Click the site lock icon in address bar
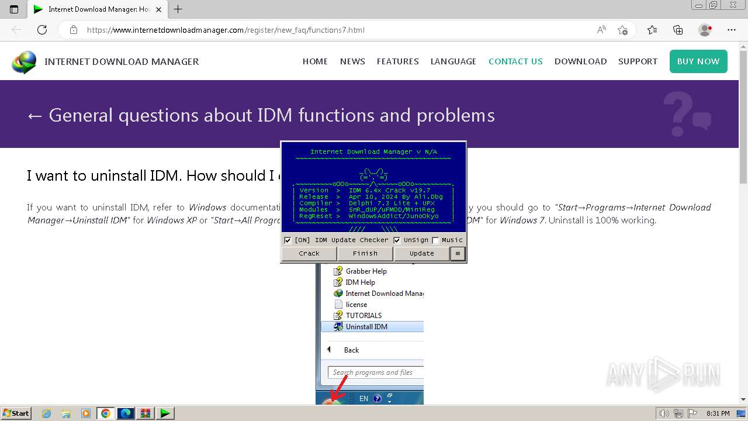 coord(74,30)
